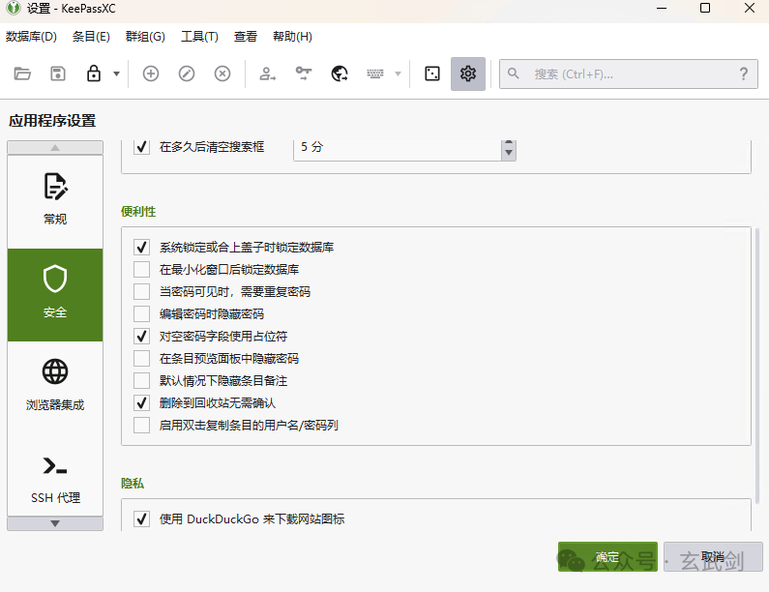
Task: Toggle 在多久后清空搜索框 checkbox
Action: (142, 147)
